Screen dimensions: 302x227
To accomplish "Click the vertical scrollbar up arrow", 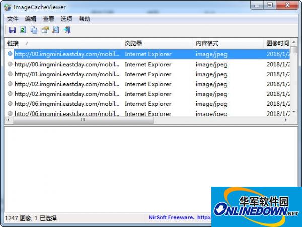I will point(294,42).
